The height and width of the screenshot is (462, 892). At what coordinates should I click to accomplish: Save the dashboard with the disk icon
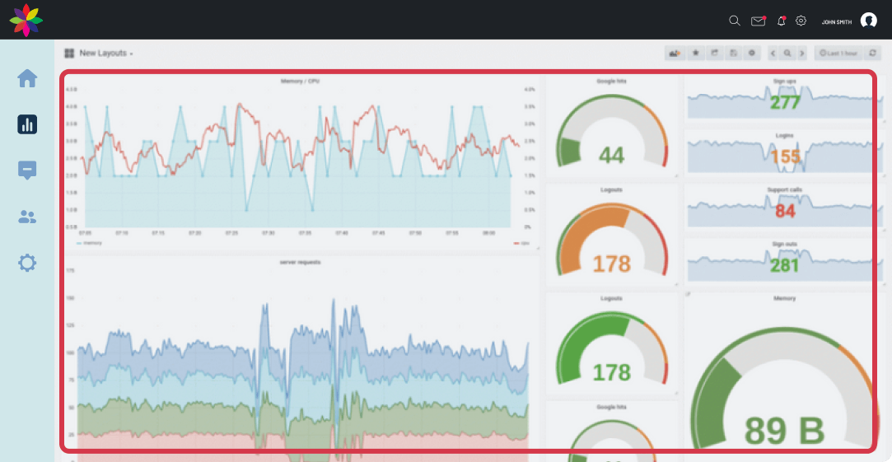click(733, 53)
